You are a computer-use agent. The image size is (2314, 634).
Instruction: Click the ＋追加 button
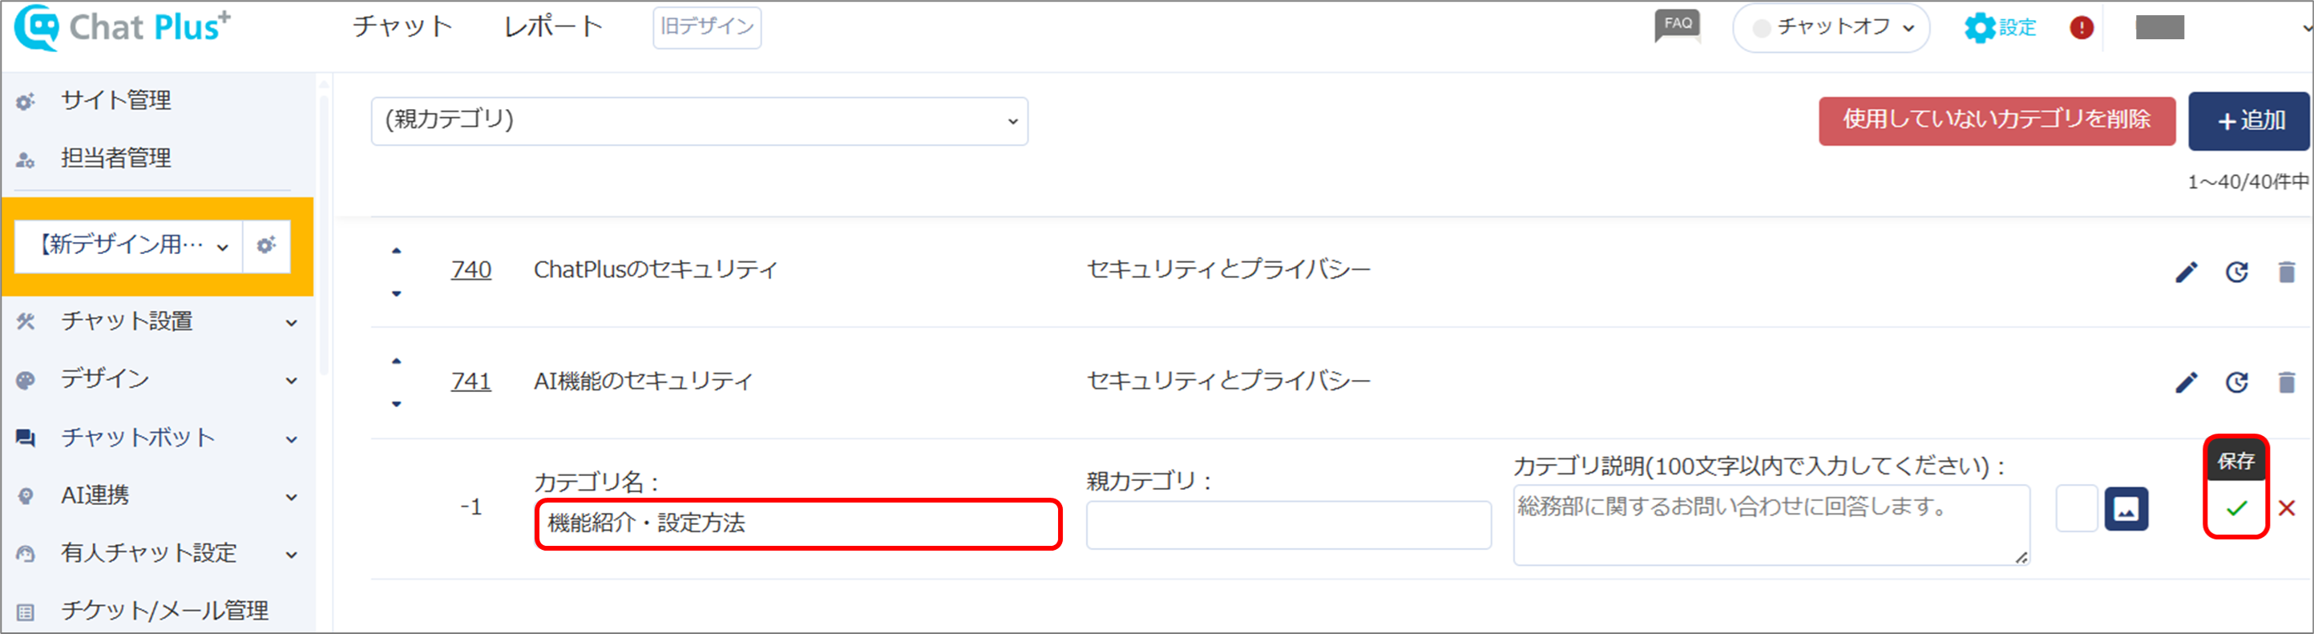tap(2248, 120)
